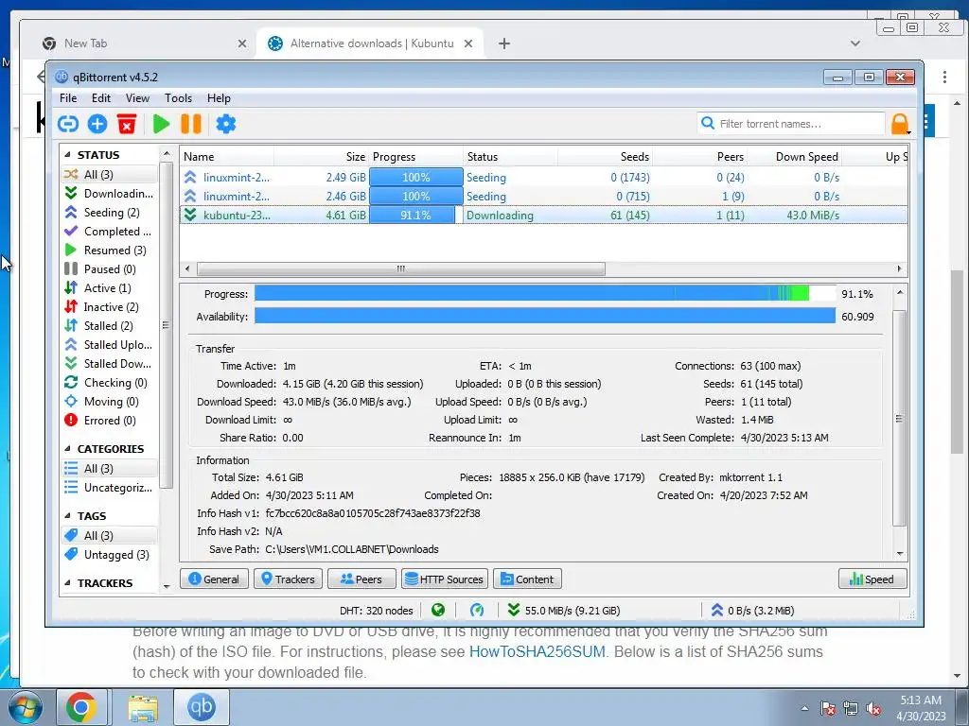Collapse the TAGS section

click(67, 516)
